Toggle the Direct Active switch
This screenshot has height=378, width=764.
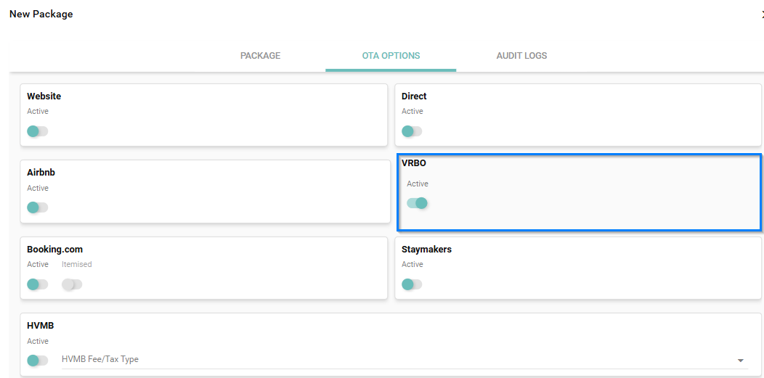(412, 131)
